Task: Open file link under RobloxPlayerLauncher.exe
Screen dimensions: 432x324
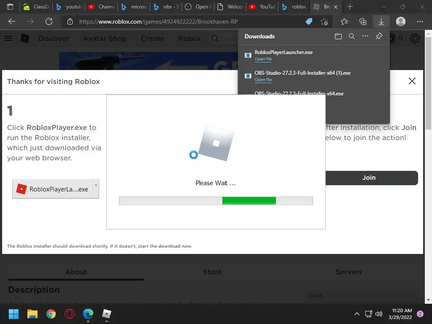Action: [263, 59]
